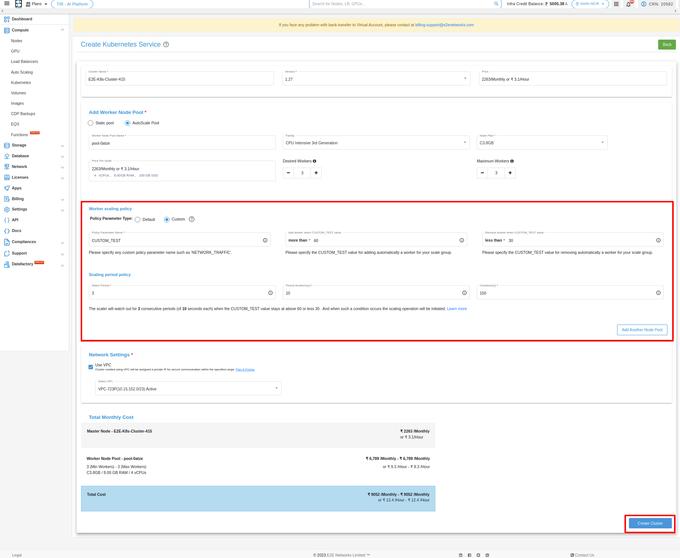Click the Watch Period info icon

coord(271,293)
